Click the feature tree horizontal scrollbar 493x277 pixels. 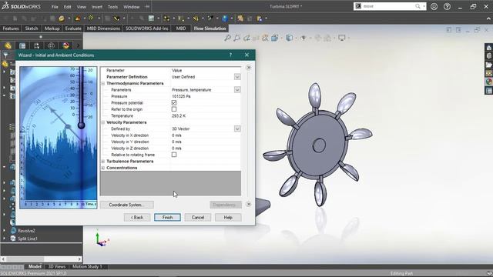[x=41, y=259]
